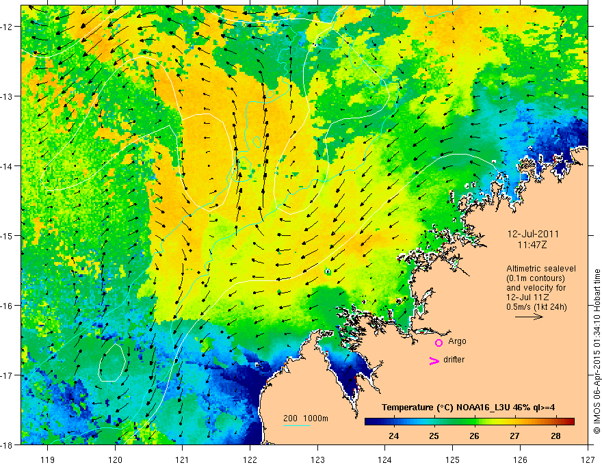
Task: Click longitude axis label '122'
Action: coord(250,460)
